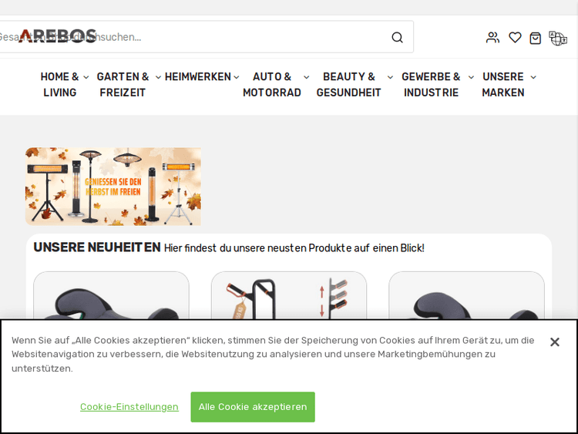Click the Alle Cookie akzeptieren button
Screen dimensions: 578x434
tap(253, 407)
